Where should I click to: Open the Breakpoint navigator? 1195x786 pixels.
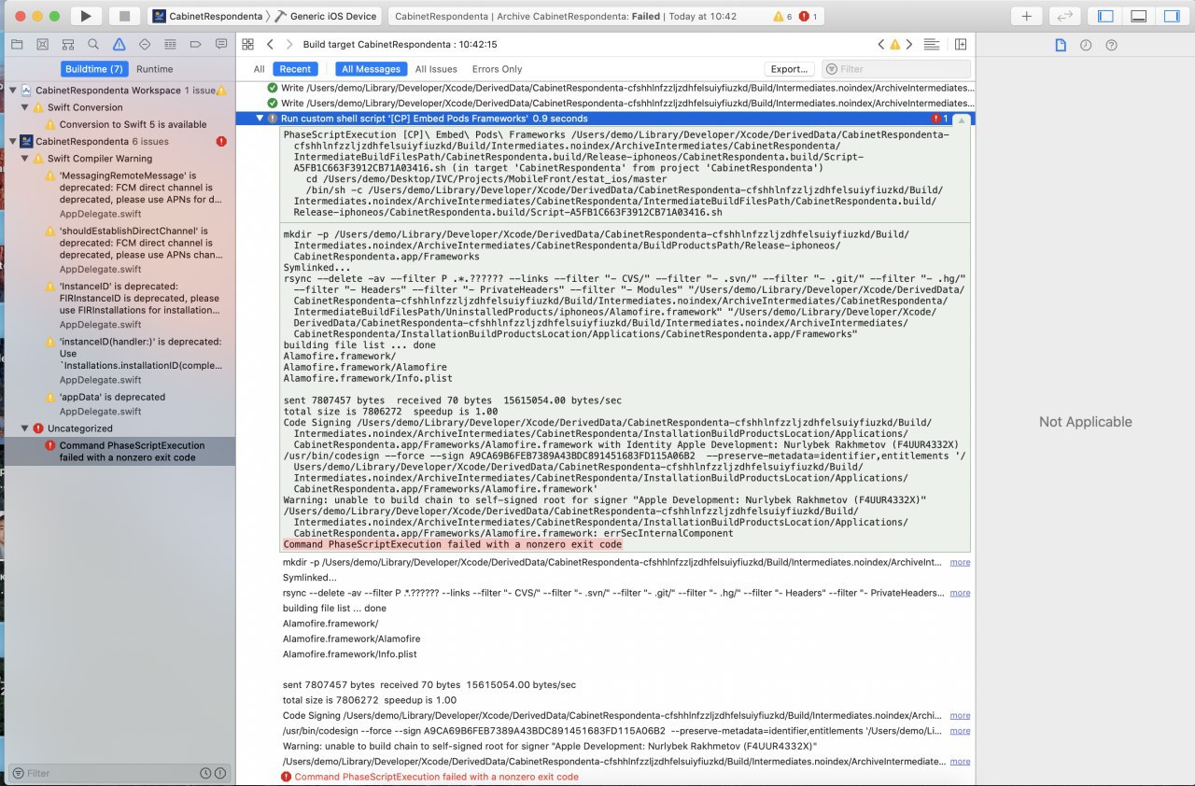point(195,44)
